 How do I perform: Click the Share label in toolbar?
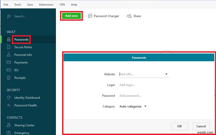pyautogui.click(x=137, y=16)
